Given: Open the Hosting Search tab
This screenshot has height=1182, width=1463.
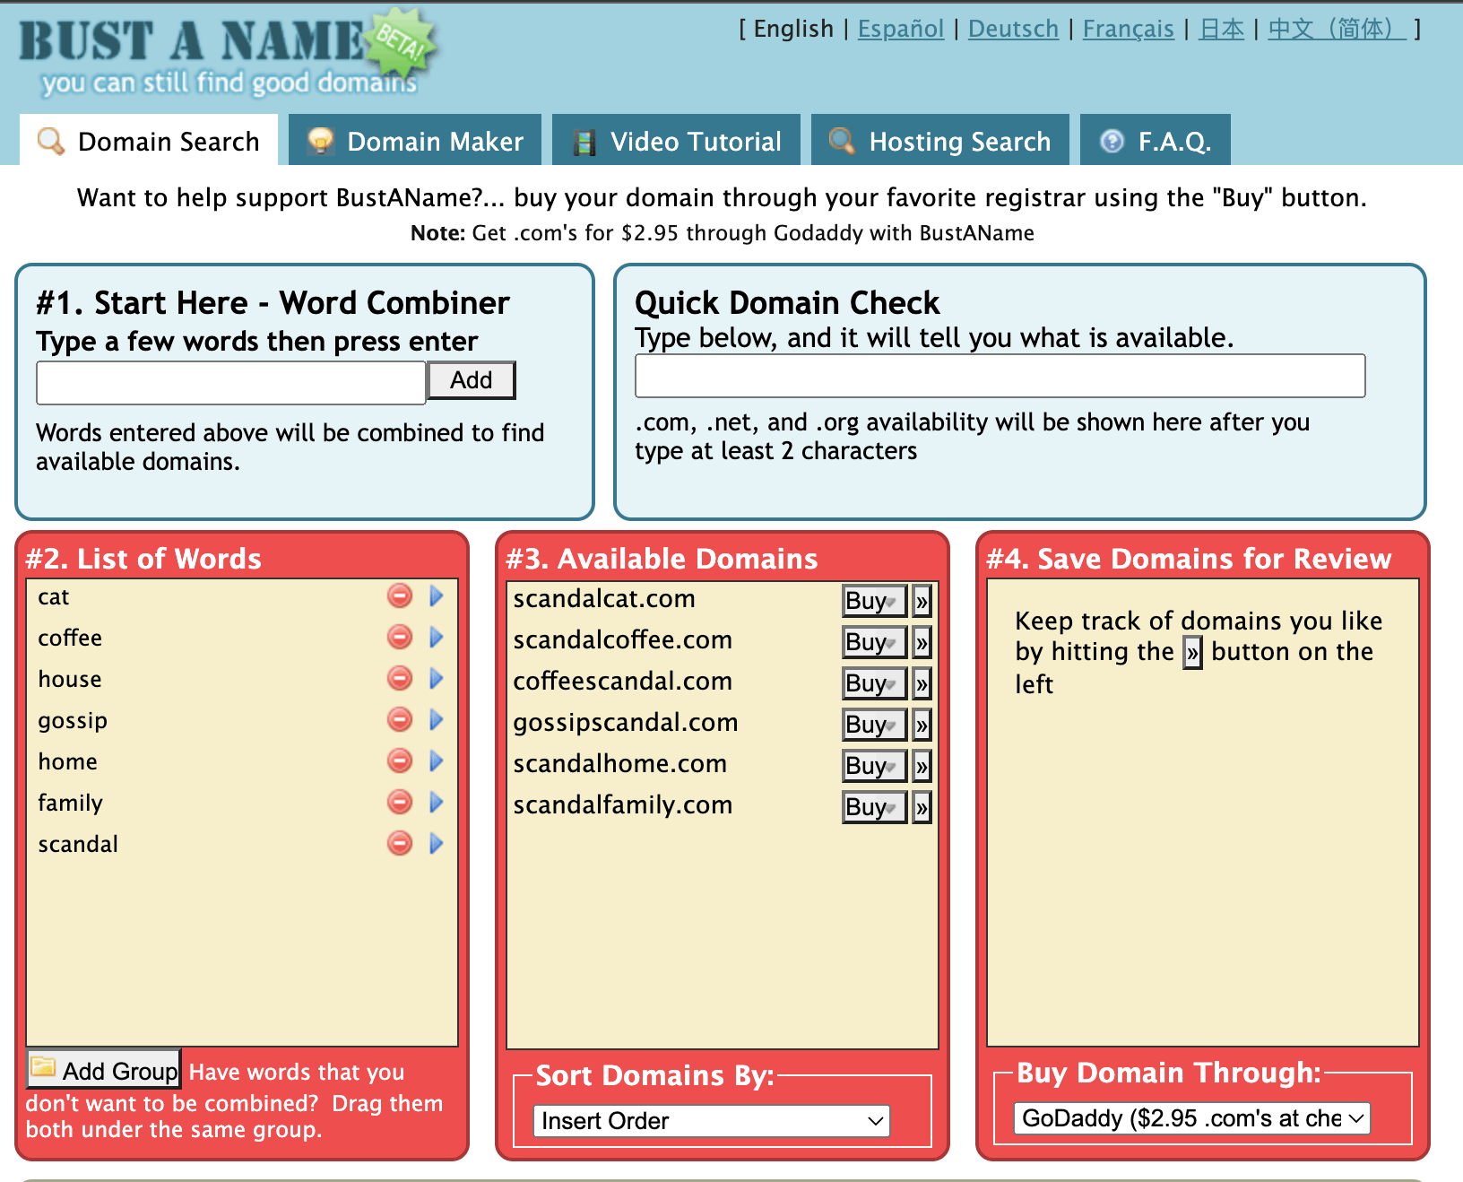Looking at the screenshot, I should [x=940, y=141].
